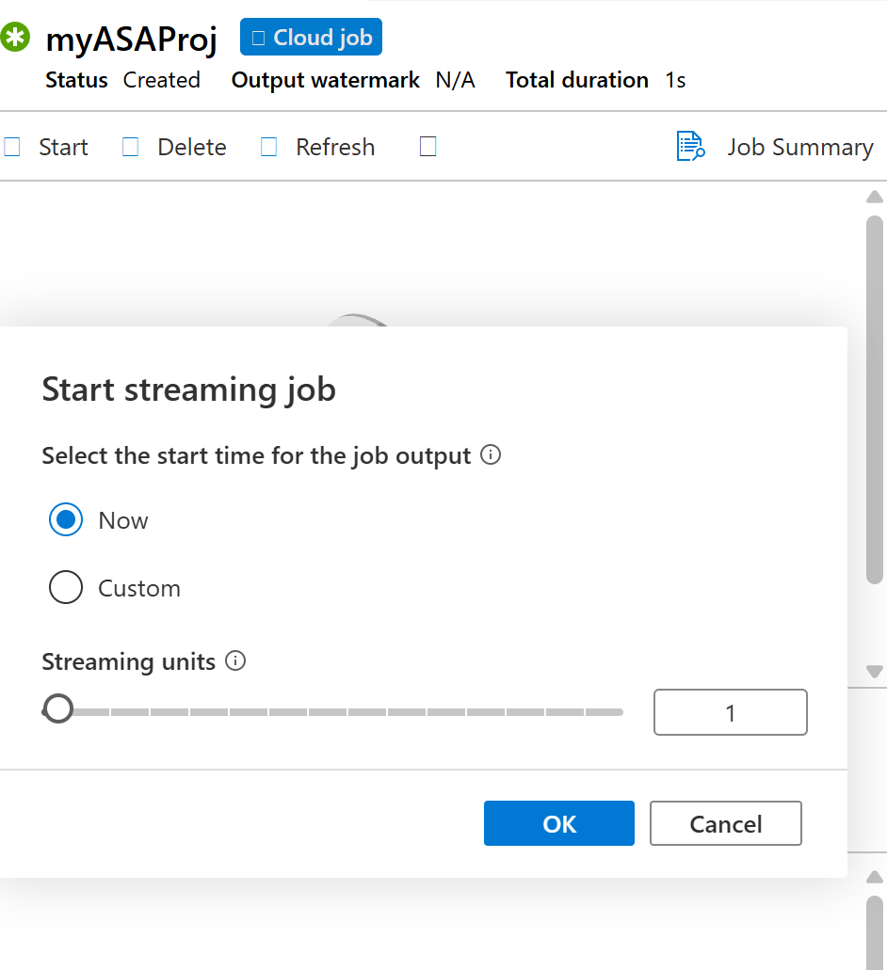Click the upper pane scroll down arrow
Viewport: 887px width, 970px height.
click(874, 672)
